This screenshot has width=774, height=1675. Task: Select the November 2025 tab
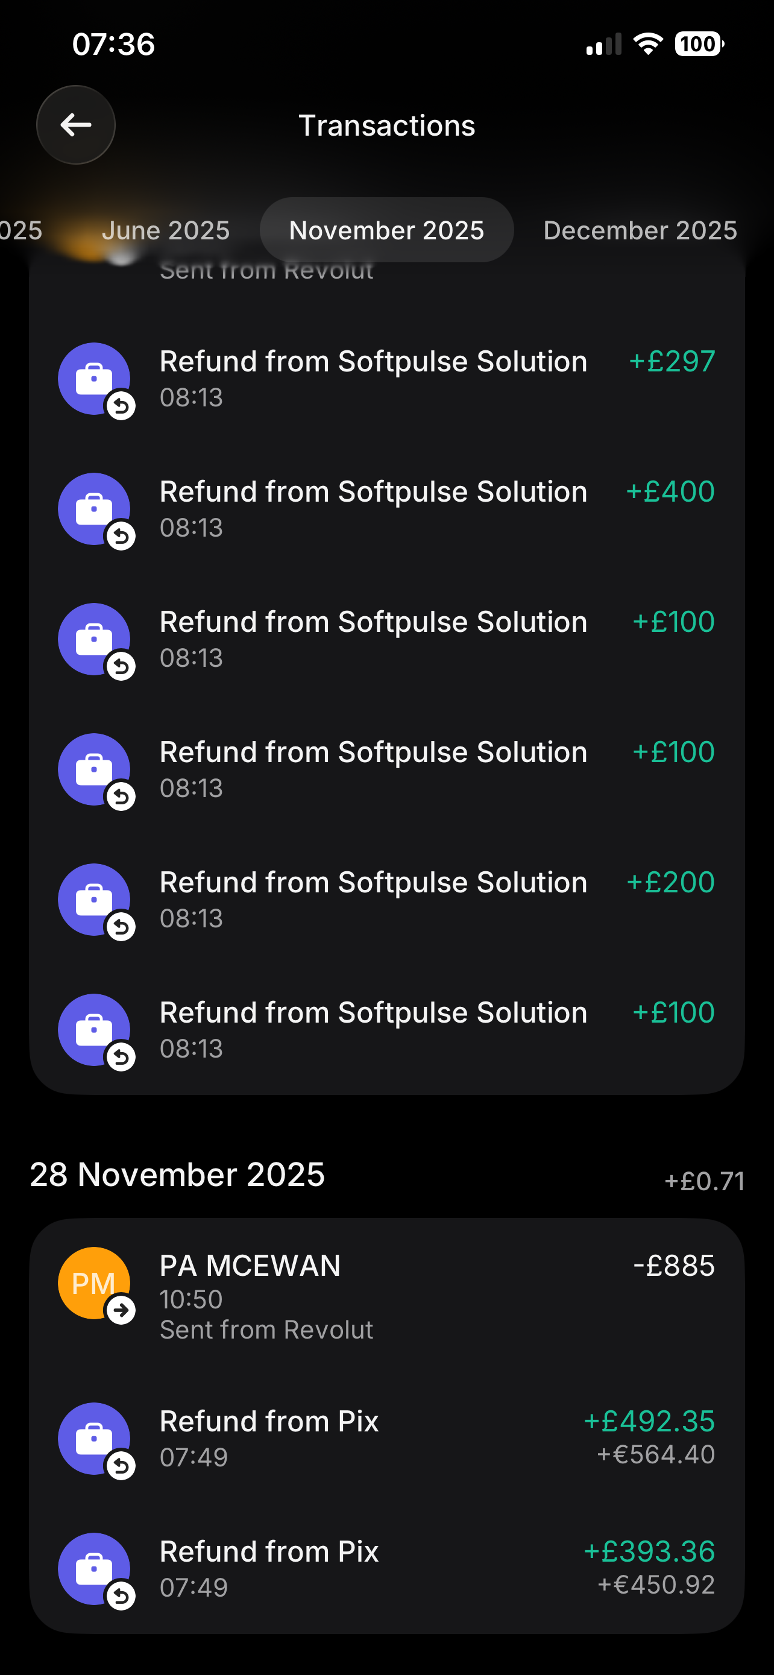tap(386, 230)
